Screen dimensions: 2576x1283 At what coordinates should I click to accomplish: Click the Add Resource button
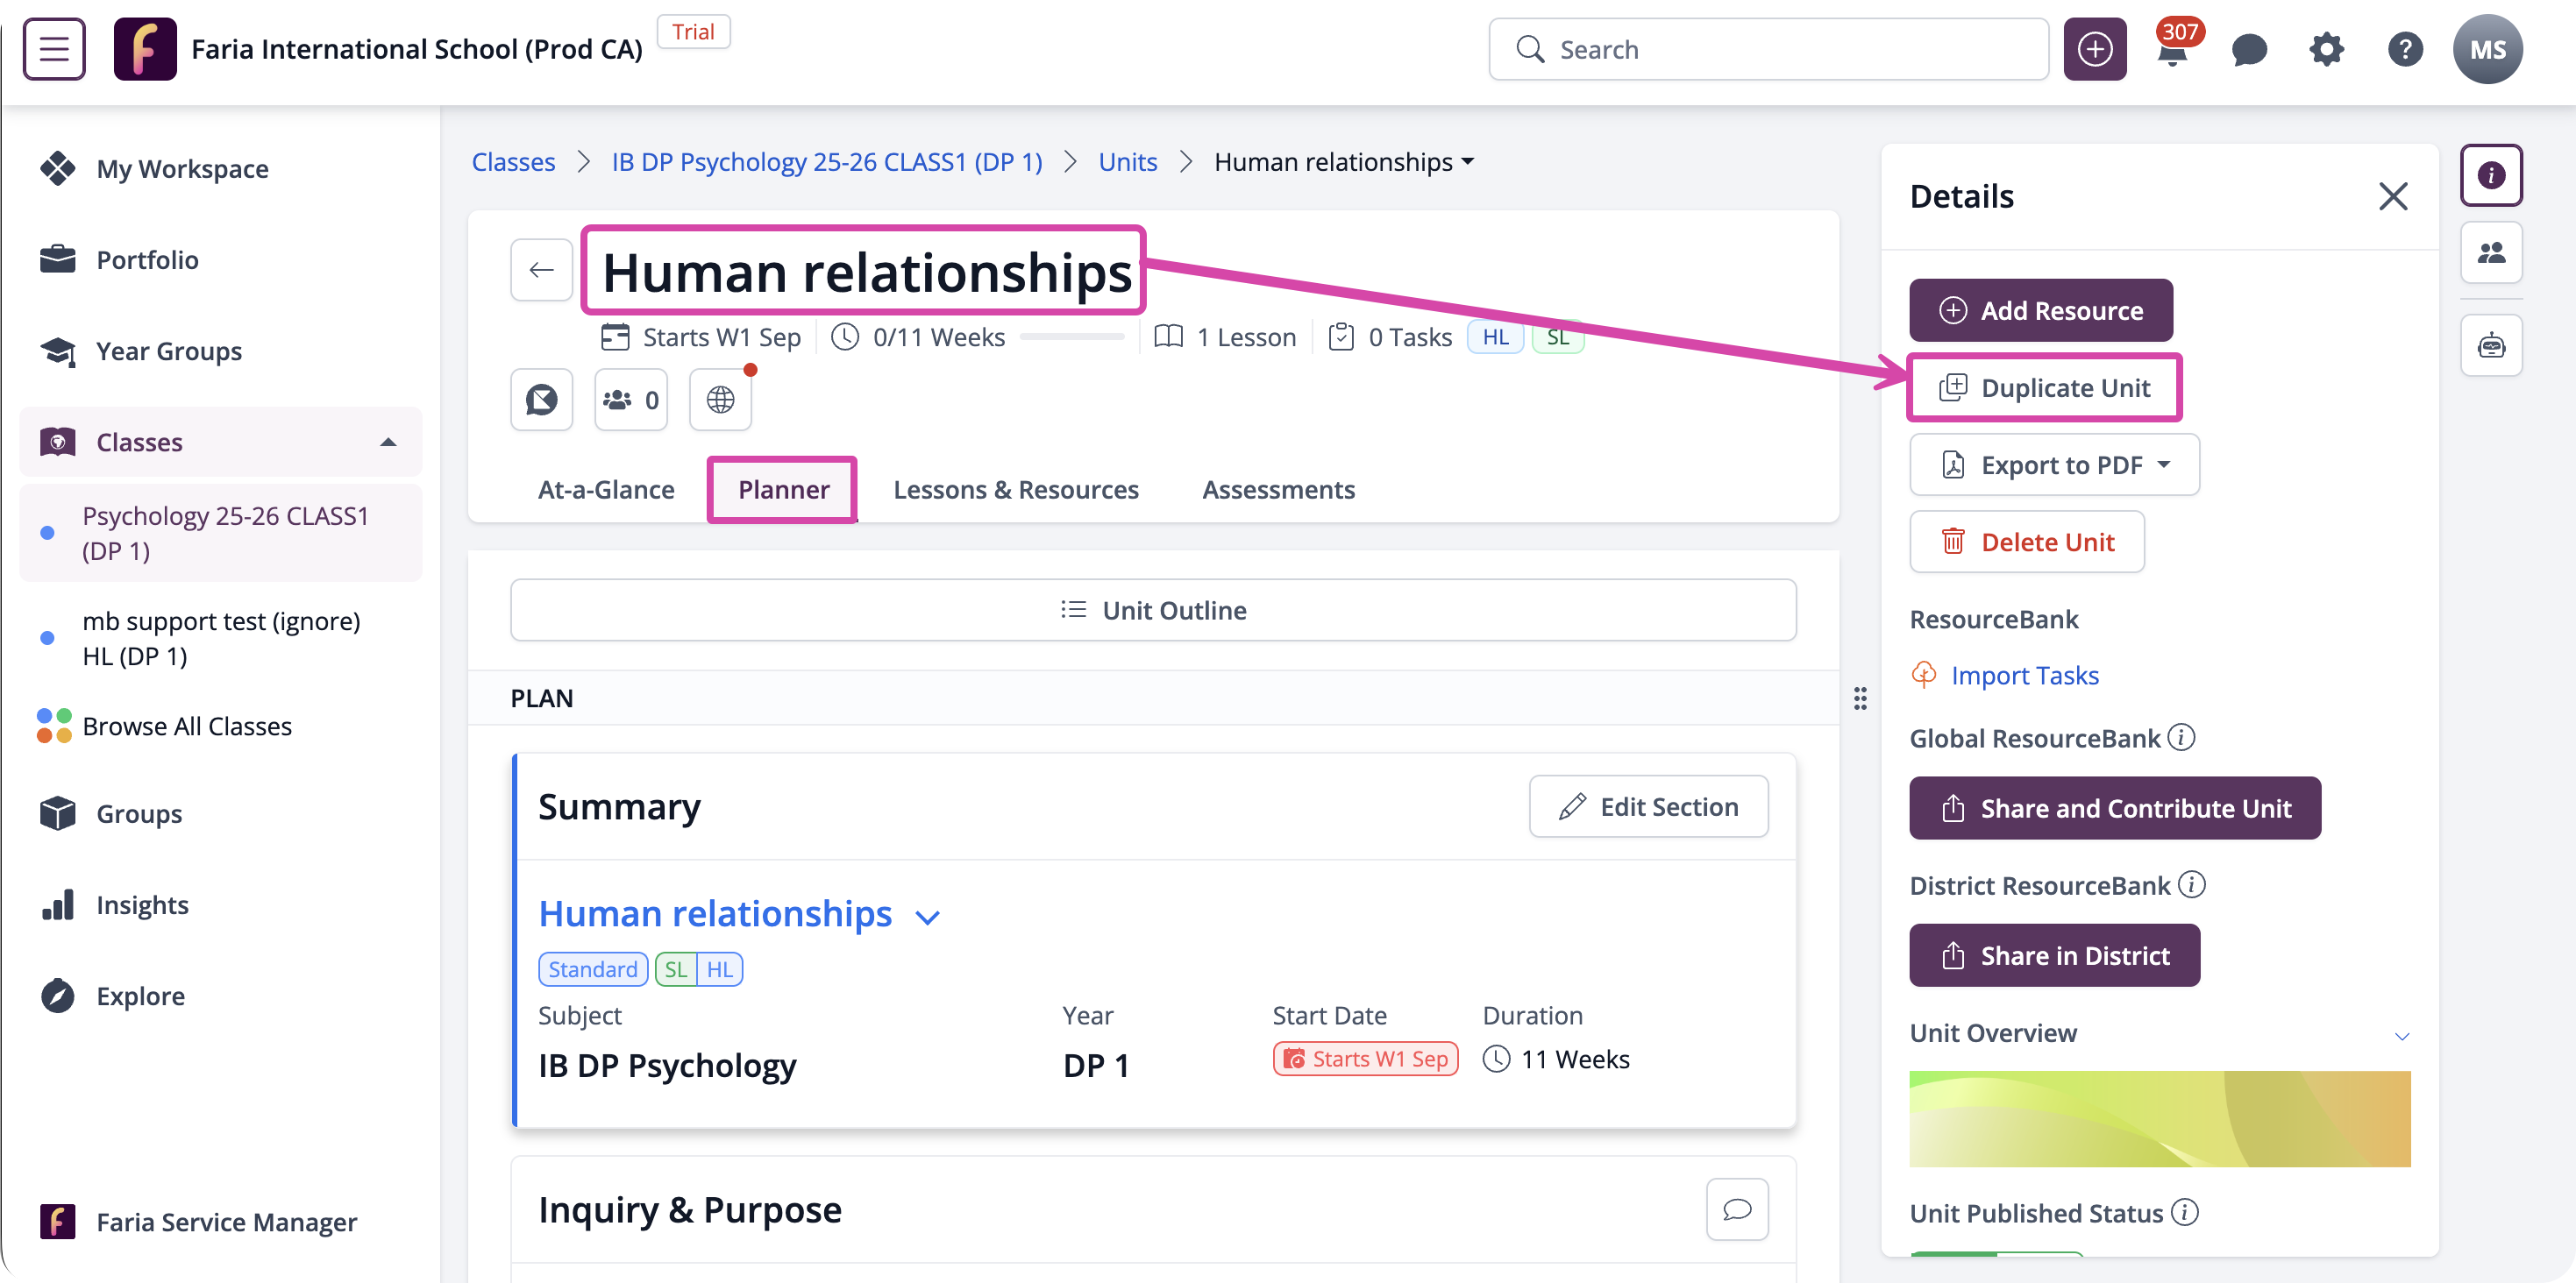click(x=2040, y=309)
